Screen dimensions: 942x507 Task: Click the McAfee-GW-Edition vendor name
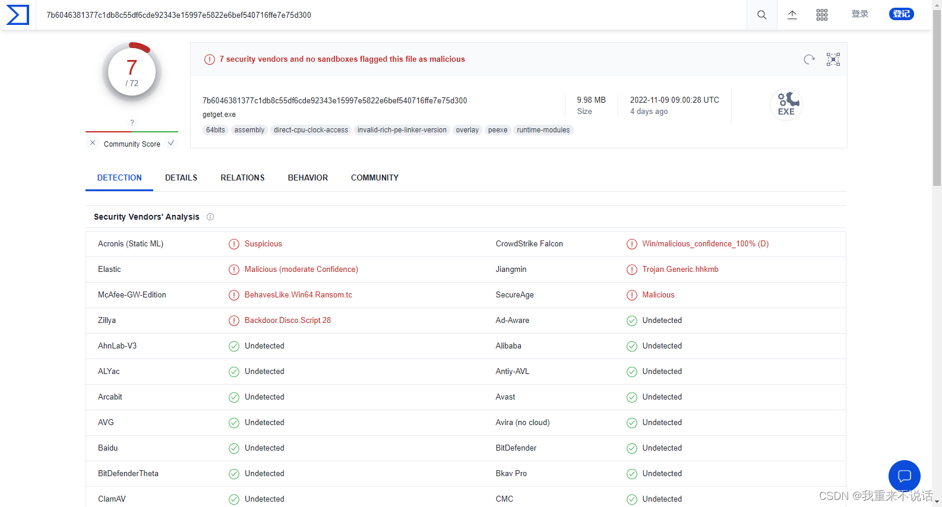click(x=132, y=295)
